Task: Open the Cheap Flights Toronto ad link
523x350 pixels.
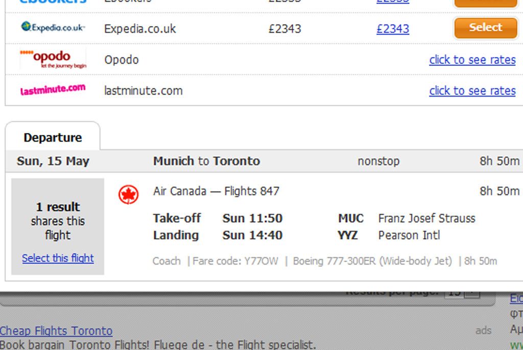Action: tap(56, 331)
